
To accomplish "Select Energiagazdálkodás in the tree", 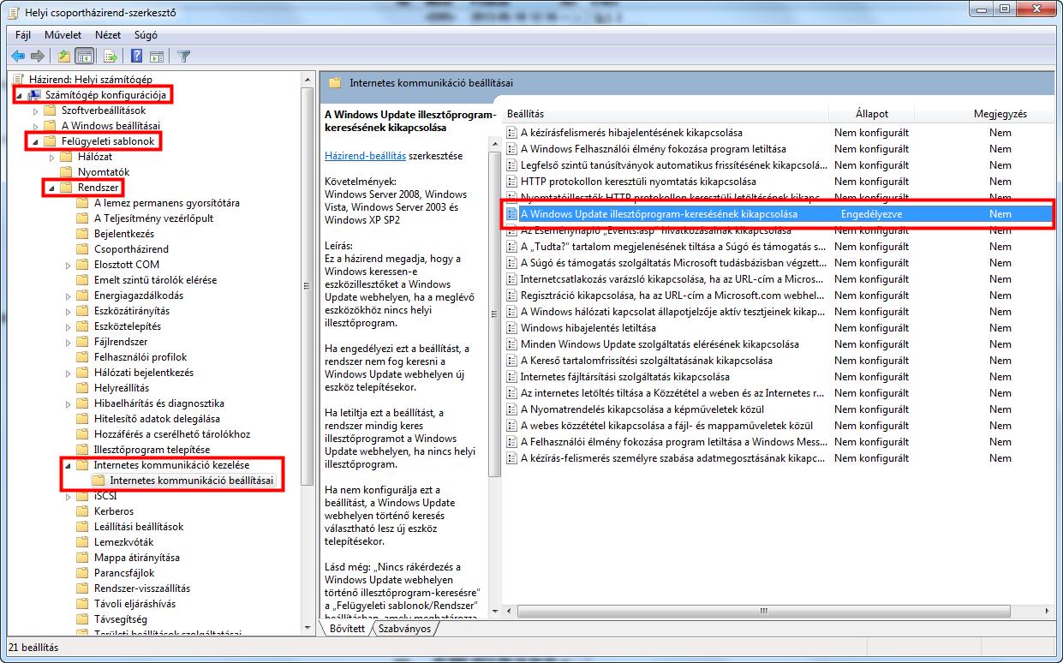I will pyautogui.click(x=139, y=296).
